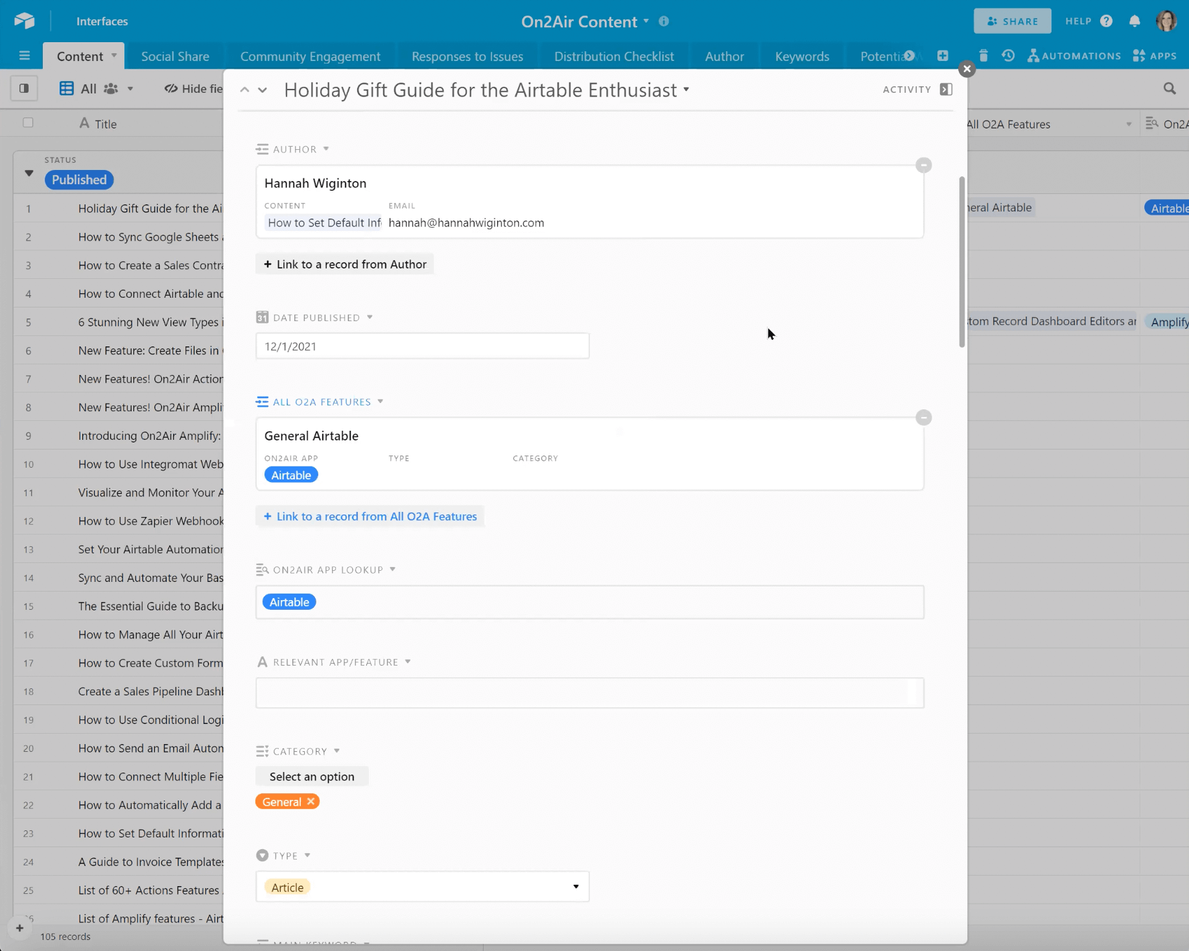Click Hide fields button
This screenshot has height=951, width=1189.
(x=193, y=89)
